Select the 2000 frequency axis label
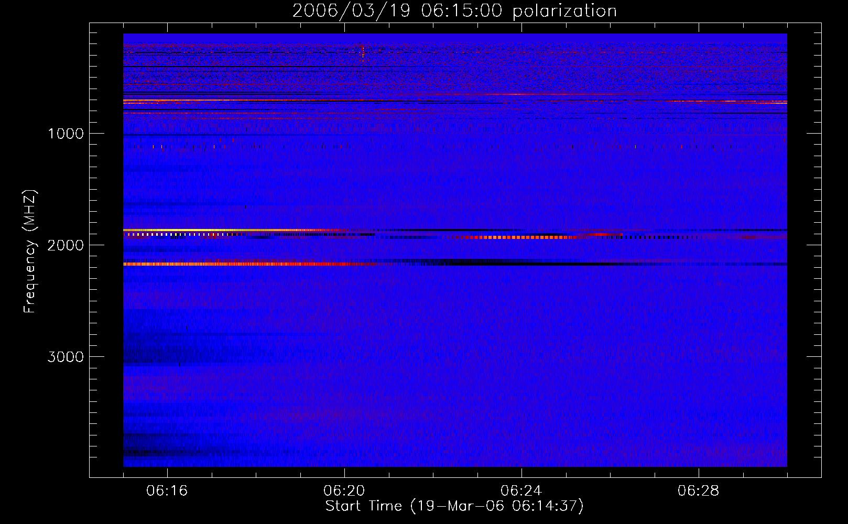The width and height of the screenshot is (848, 524). pyautogui.click(x=66, y=245)
